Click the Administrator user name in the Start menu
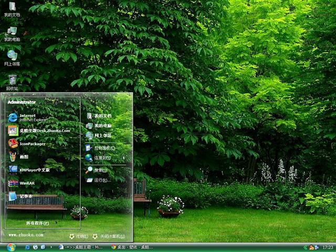Viewport: 336px width, 252px height. tap(22, 102)
